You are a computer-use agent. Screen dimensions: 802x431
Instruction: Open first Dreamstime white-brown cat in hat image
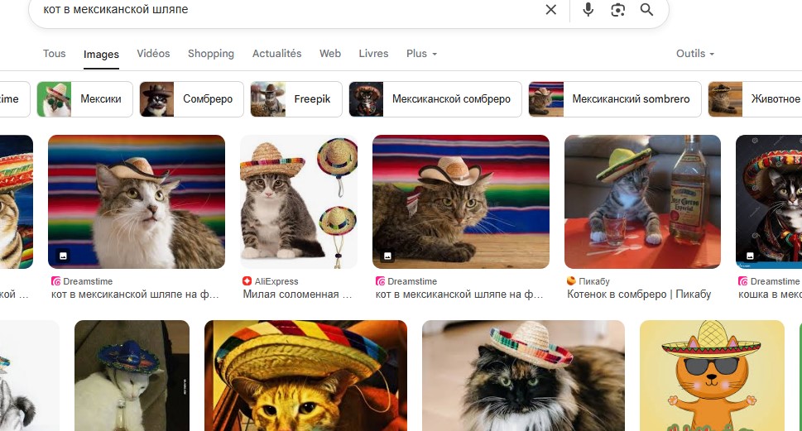pyautogui.click(x=137, y=202)
